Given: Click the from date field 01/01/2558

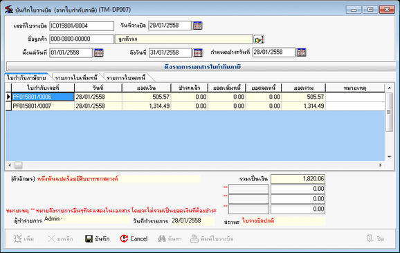Looking at the screenshot, I should click(x=71, y=53).
